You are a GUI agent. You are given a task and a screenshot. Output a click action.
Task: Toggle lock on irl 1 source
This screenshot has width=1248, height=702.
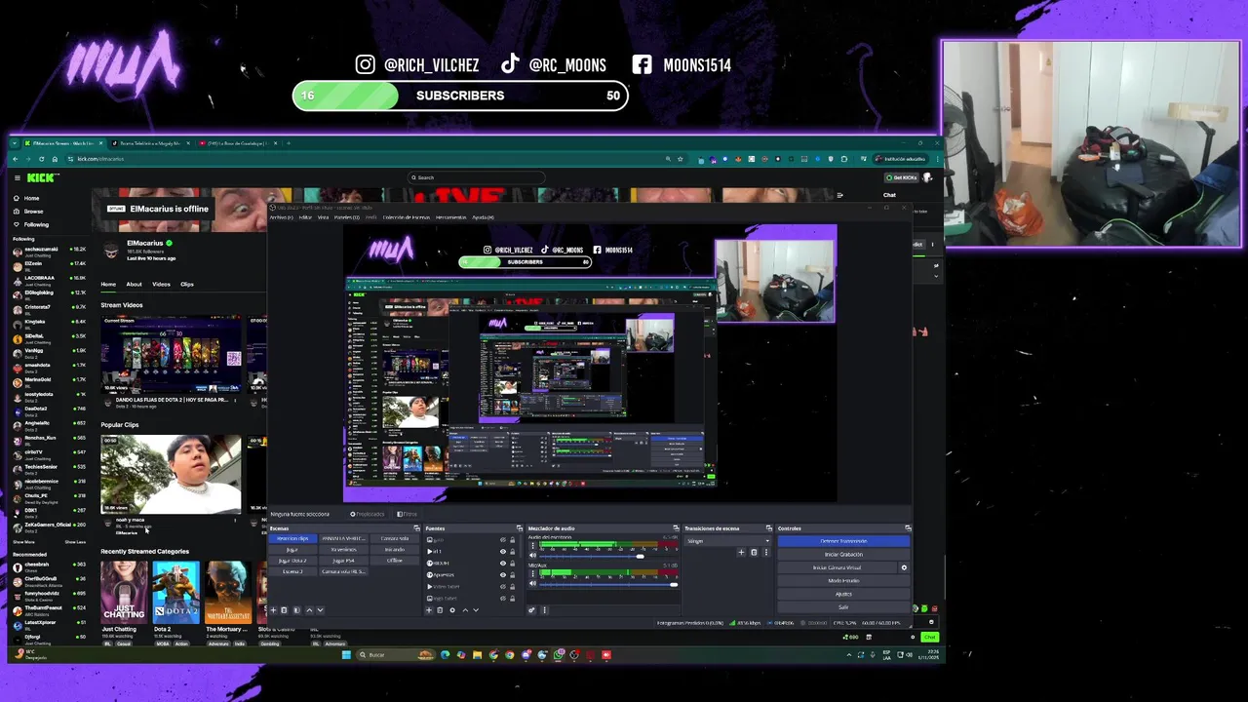pyautogui.click(x=512, y=551)
